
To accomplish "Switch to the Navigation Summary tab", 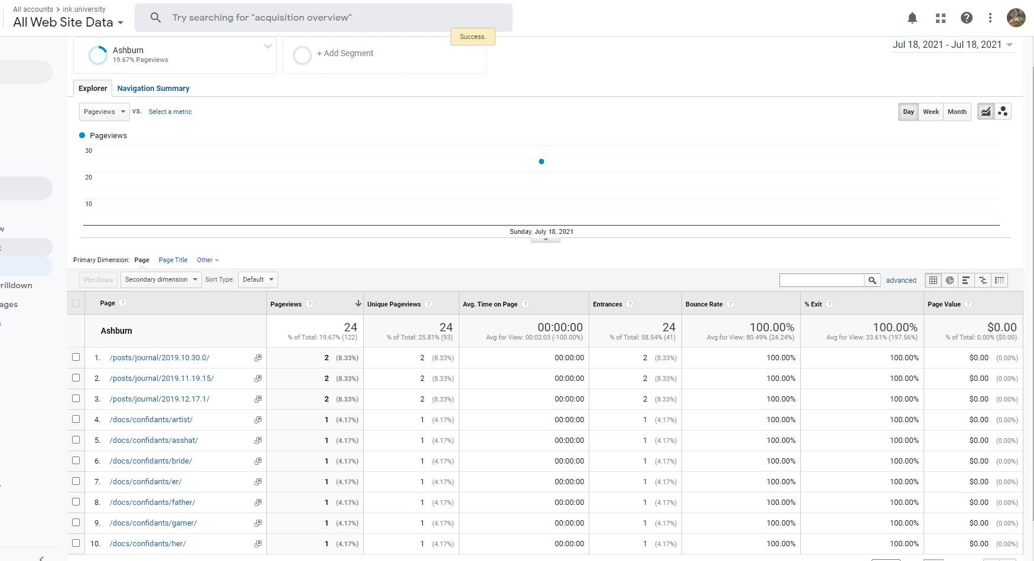I will [153, 89].
